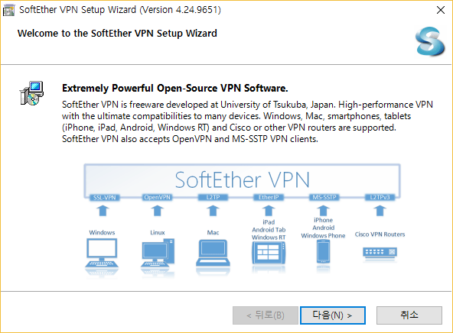Screen dimensions: 453x333
Task: Click the Mac laptop icon
Action: pos(213,253)
